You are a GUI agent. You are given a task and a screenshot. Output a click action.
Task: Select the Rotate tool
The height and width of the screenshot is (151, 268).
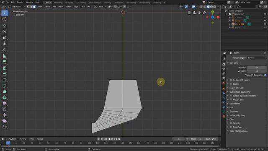click(5, 31)
